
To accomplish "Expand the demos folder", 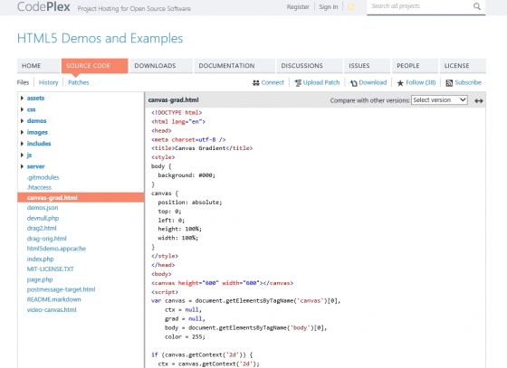I will pyautogui.click(x=22, y=121).
